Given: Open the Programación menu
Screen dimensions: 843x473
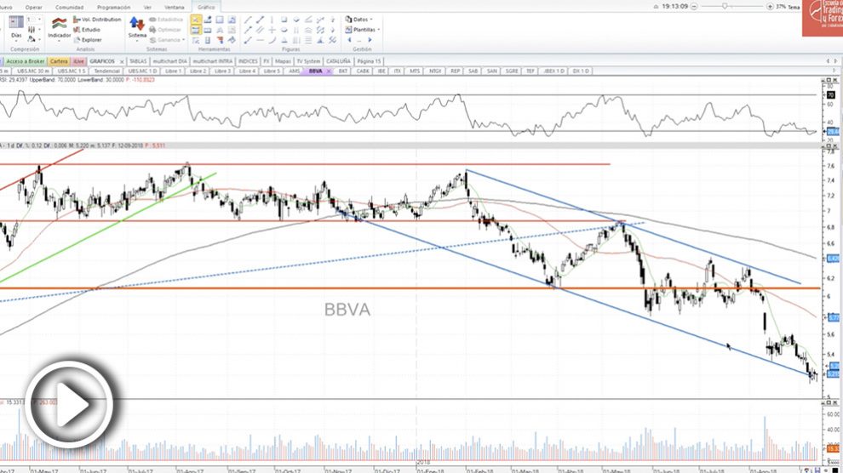Looking at the screenshot, I should coord(113,7).
